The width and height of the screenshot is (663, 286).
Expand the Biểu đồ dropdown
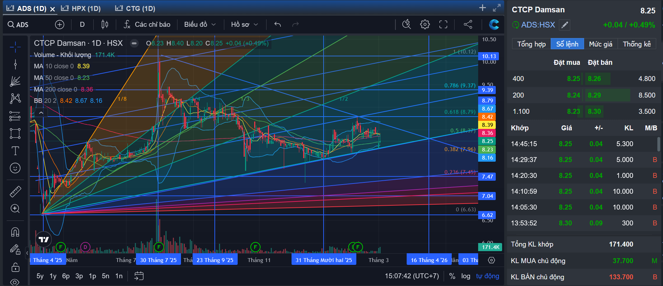click(x=200, y=25)
